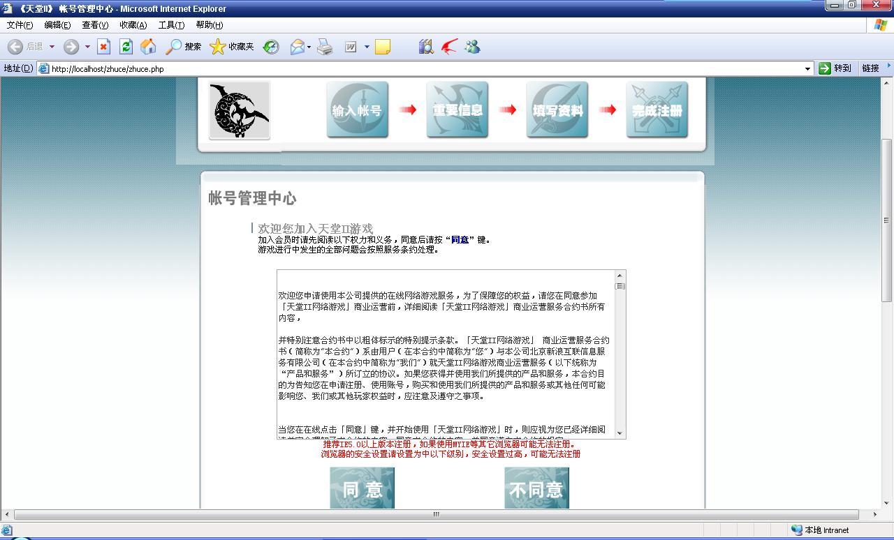The image size is (894, 540).
Task: Click the Print icon in the toolbar
Action: click(325, 47)
